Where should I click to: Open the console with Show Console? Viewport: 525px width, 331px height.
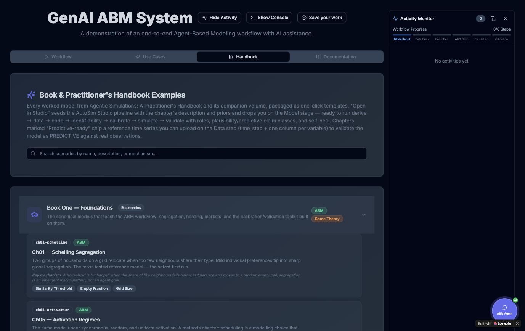[269, 18]
